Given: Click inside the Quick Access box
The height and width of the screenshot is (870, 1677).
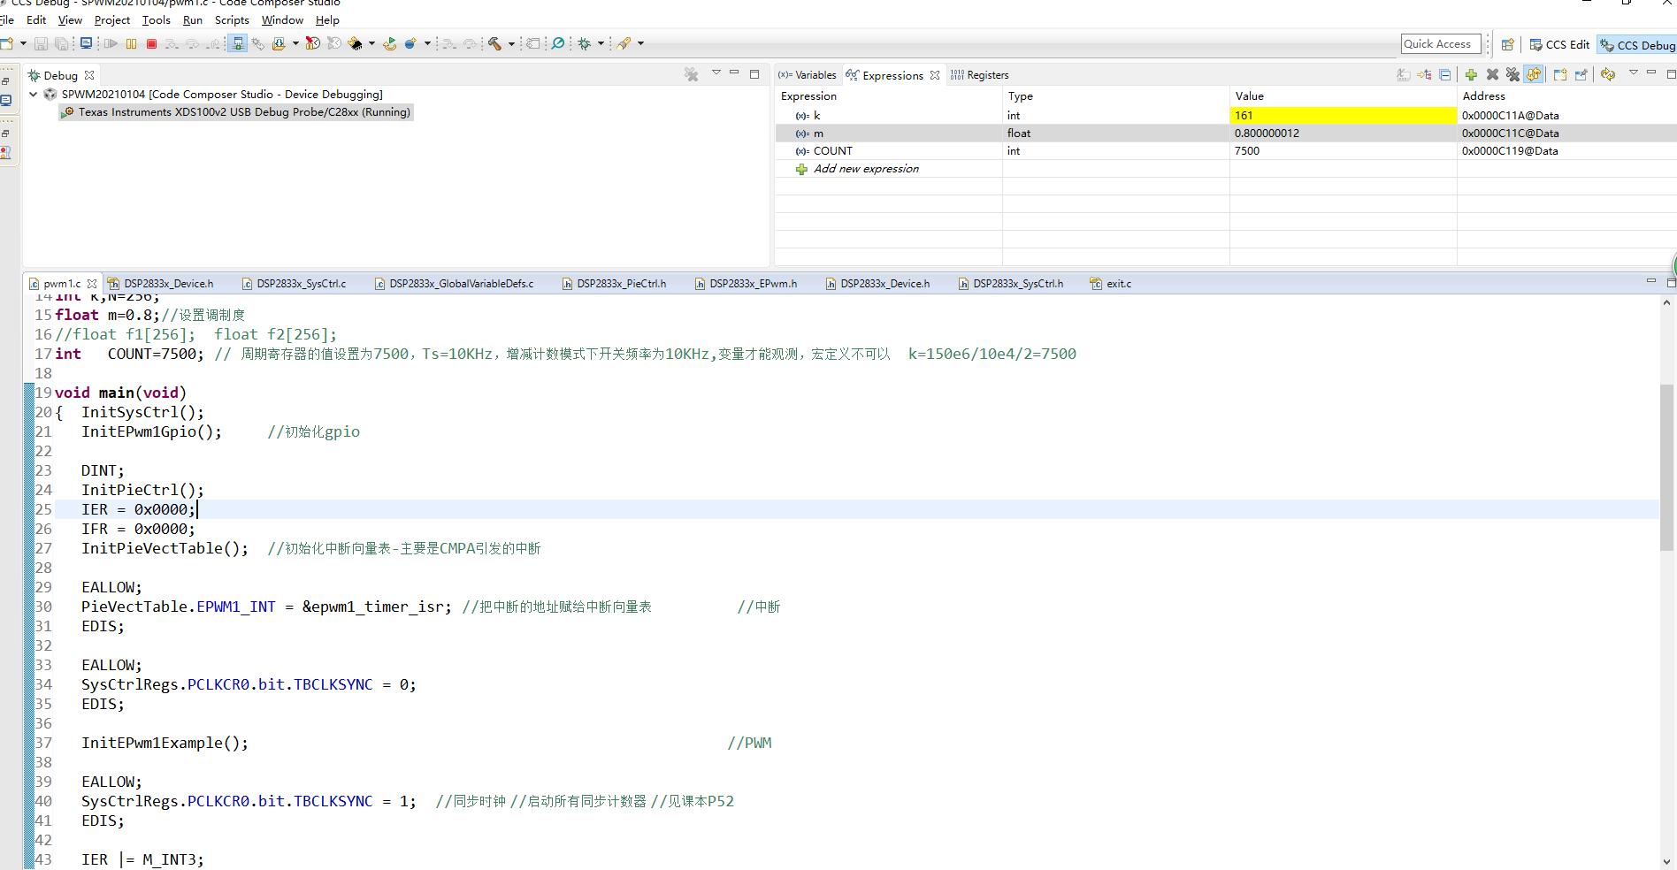Looking at the screenshot, I should click(x=1440, y=43).
